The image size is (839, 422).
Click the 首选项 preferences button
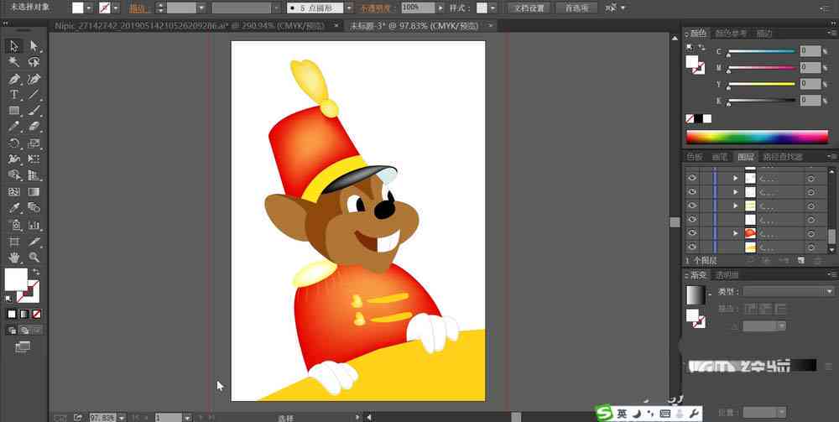point(576,8)
